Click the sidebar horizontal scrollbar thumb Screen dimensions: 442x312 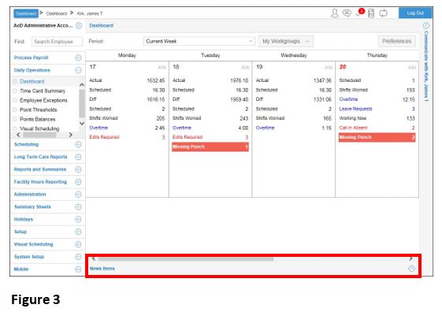[x=39, y=135]
